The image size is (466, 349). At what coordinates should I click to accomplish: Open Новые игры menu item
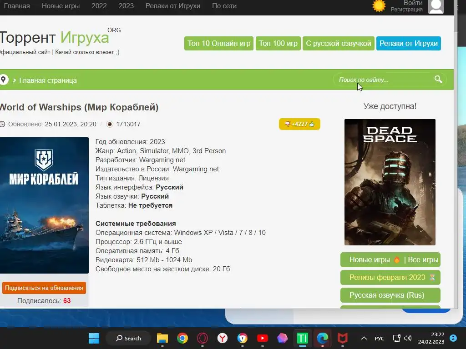pyautogui.click(x=61, y=5)
